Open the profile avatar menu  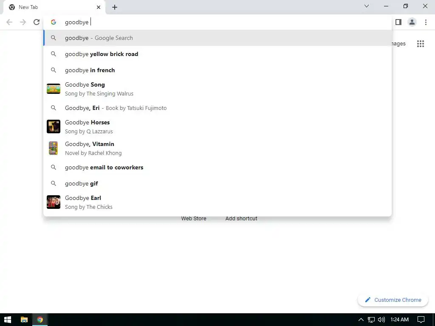pos(412,22)
